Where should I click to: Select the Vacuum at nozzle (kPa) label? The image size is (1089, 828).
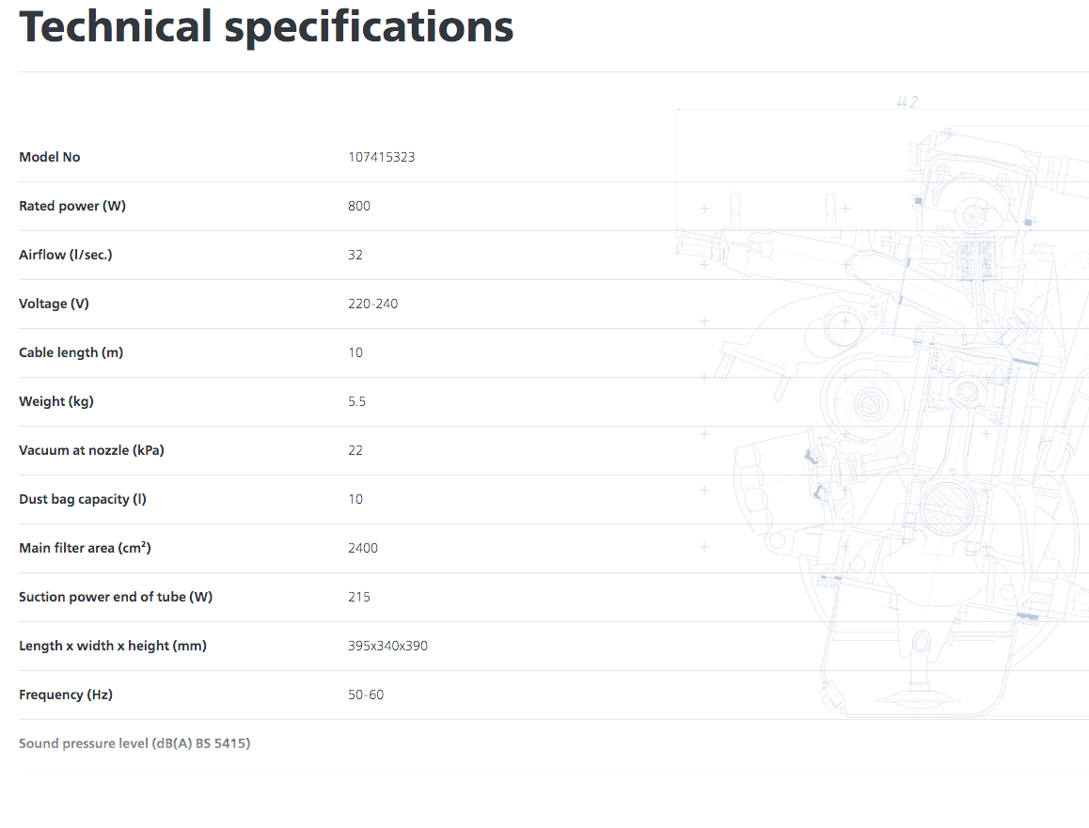[x=91, y=450]
